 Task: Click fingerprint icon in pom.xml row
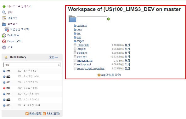pyautogui.click(x=122, y=57)
